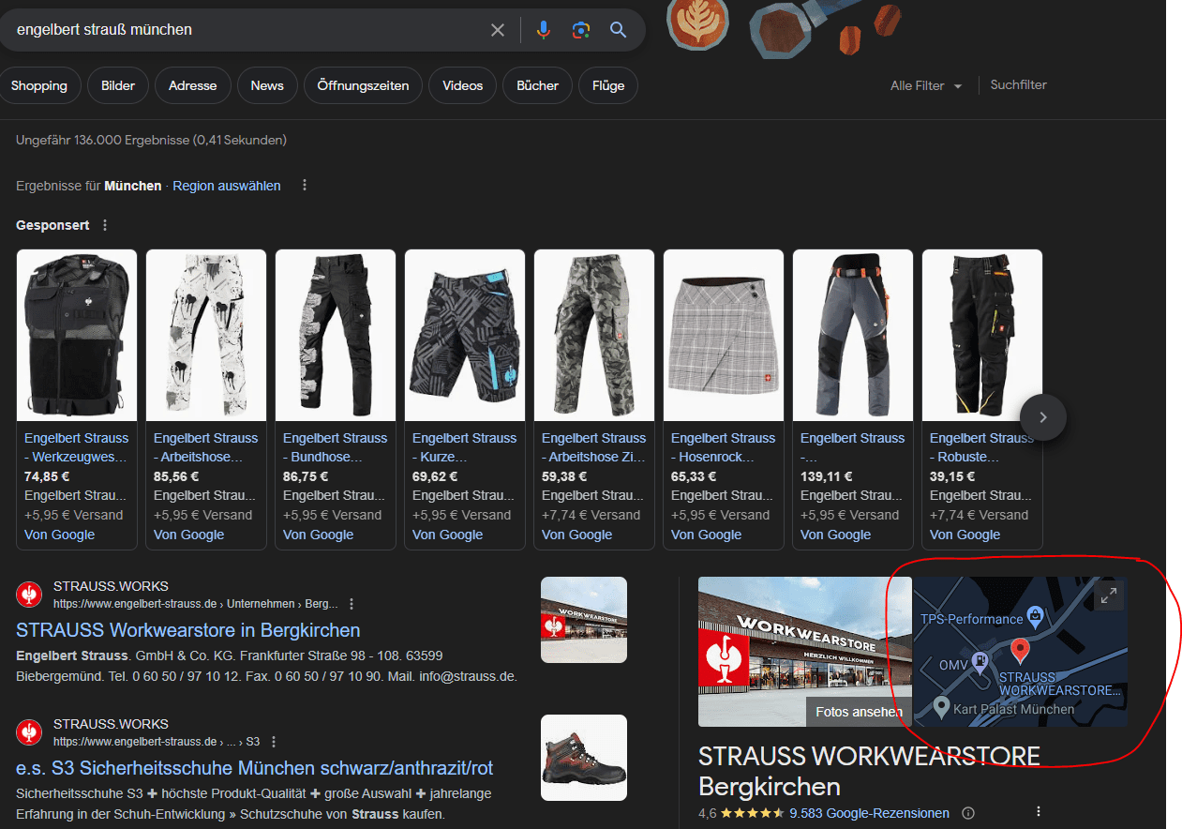Image resolution: width=1182 pixels, height=829 pixels.
Task: Open the Robuste trousers product for 39,15 €
Action: tap(982, 447)
